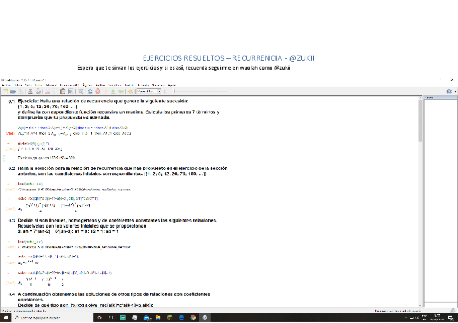Open the gear icon at the toolbar's right end
The image size is (458, 323).
449,91
